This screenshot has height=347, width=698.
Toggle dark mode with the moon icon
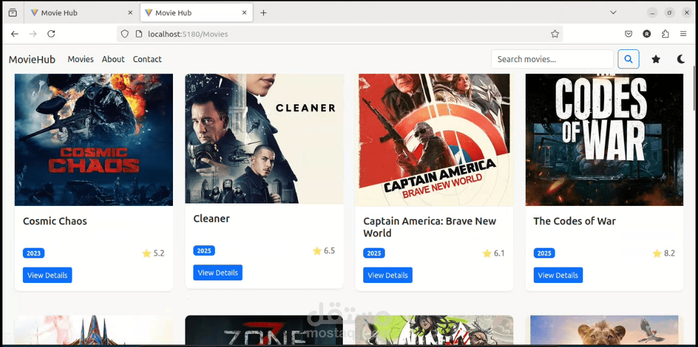[681, 59]
